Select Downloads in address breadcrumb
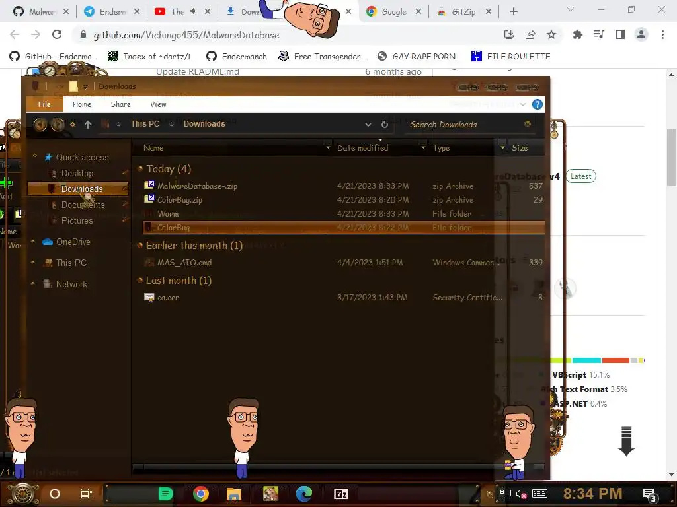Image resolution: width=677 pixels, height=507 pixels. tap(204, 124)
